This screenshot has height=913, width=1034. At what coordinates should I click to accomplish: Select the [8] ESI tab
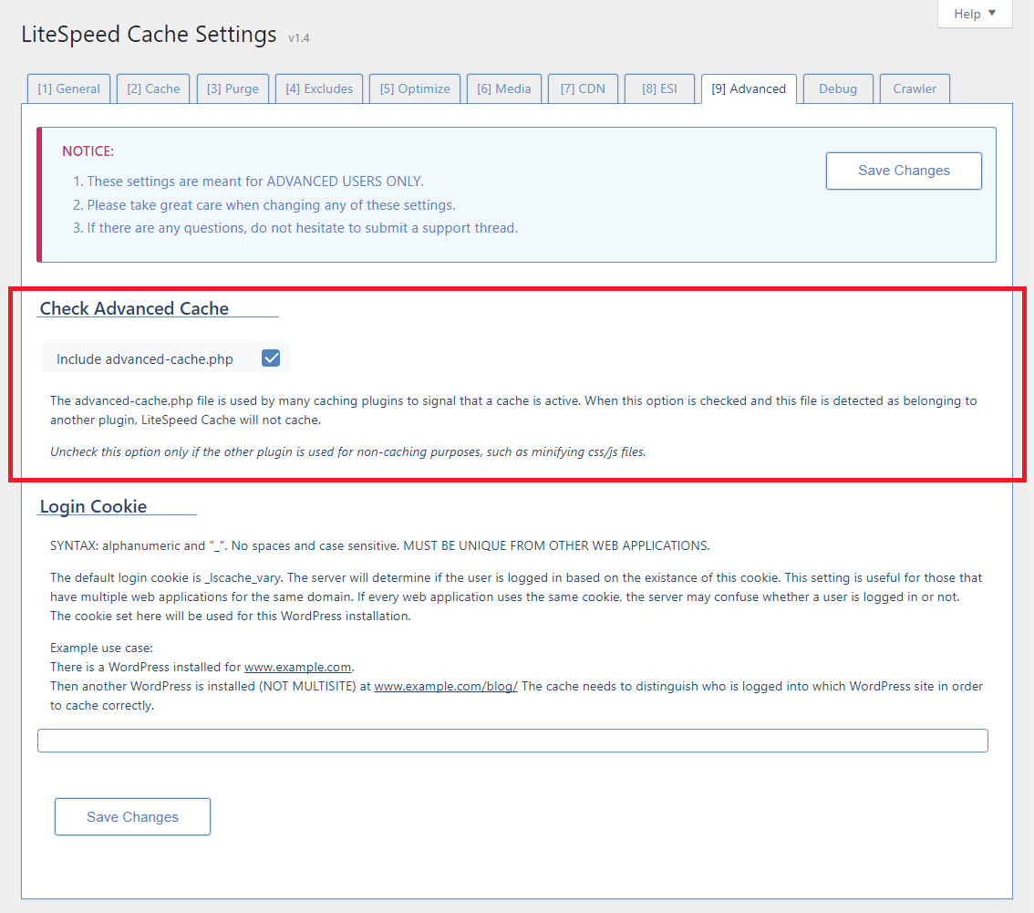click(659, 88)
